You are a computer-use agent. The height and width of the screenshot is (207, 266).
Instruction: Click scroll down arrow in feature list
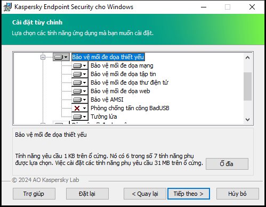point(247,120)
